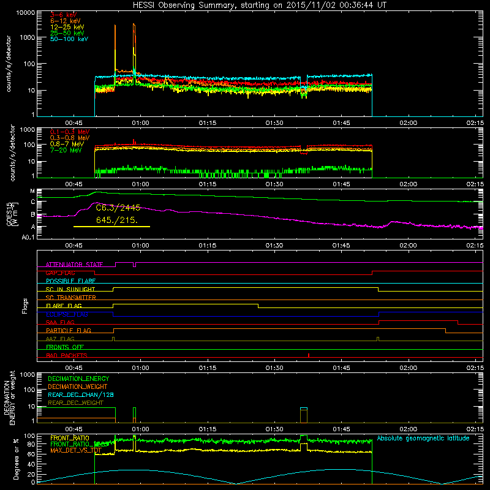The width and height of the screenshot is (490, 490).
Task: Select the 'AA7_FLAG' flag label
Action: 60,339
